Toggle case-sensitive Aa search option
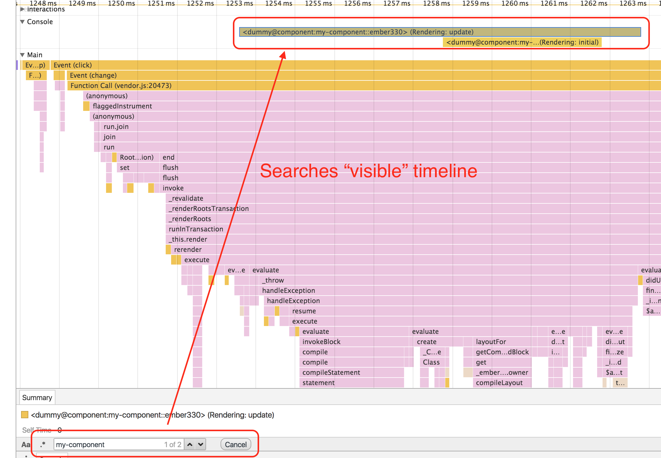This screenshot has width=661, height=458. tap(26, 444)
